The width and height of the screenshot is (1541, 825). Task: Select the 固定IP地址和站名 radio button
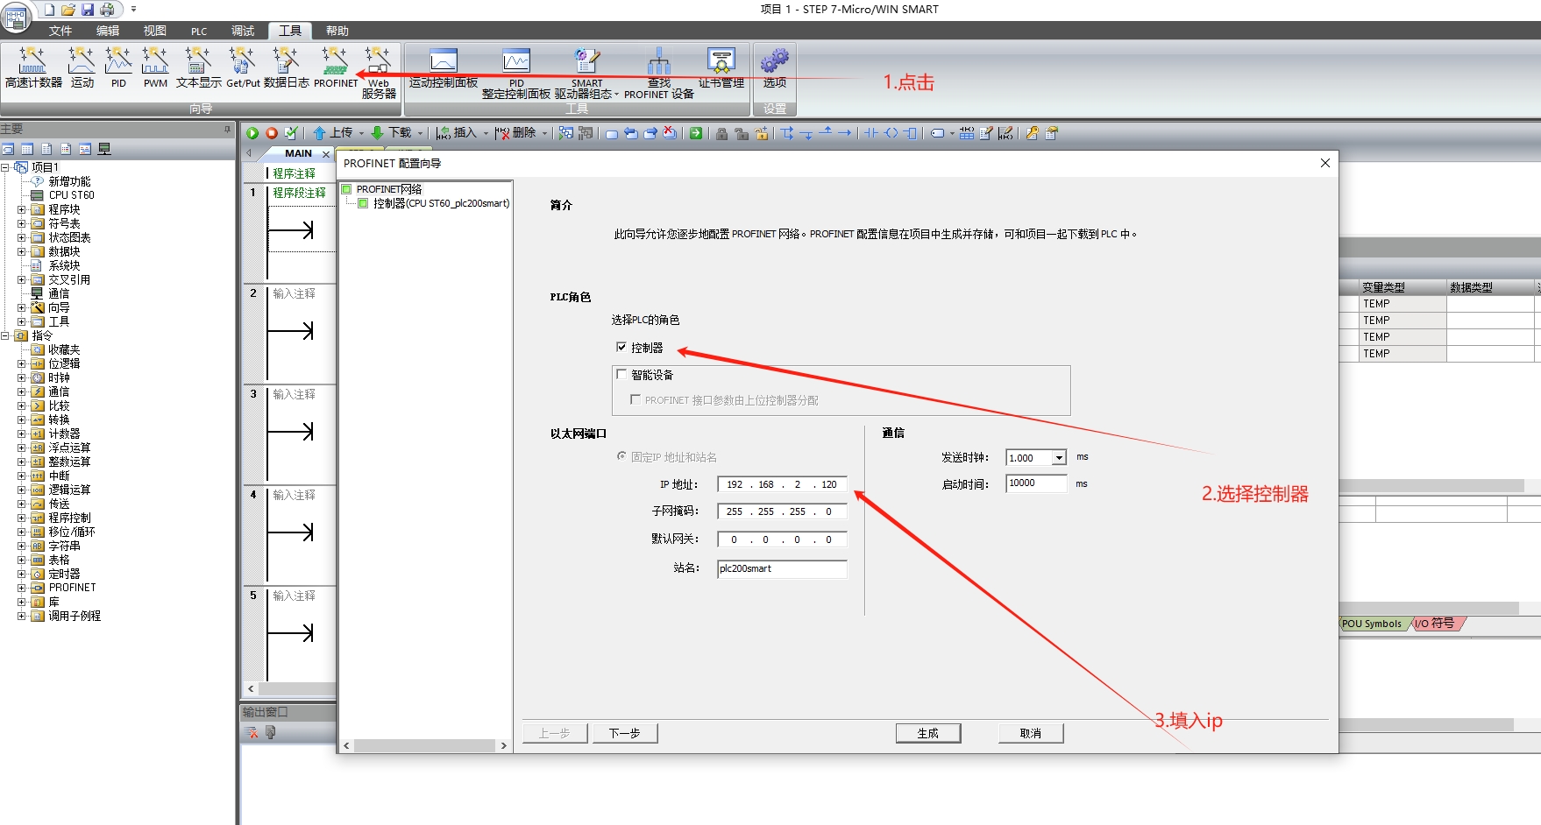621,456
